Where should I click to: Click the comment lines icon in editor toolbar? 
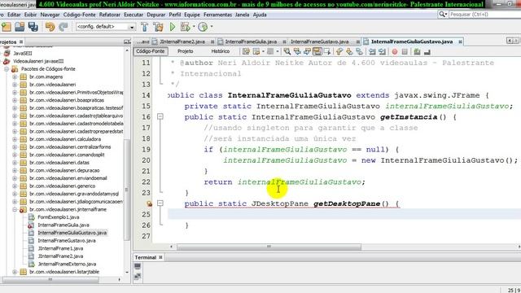[417, 51]
